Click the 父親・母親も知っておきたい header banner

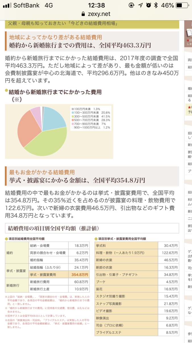(x=92, y=23)
